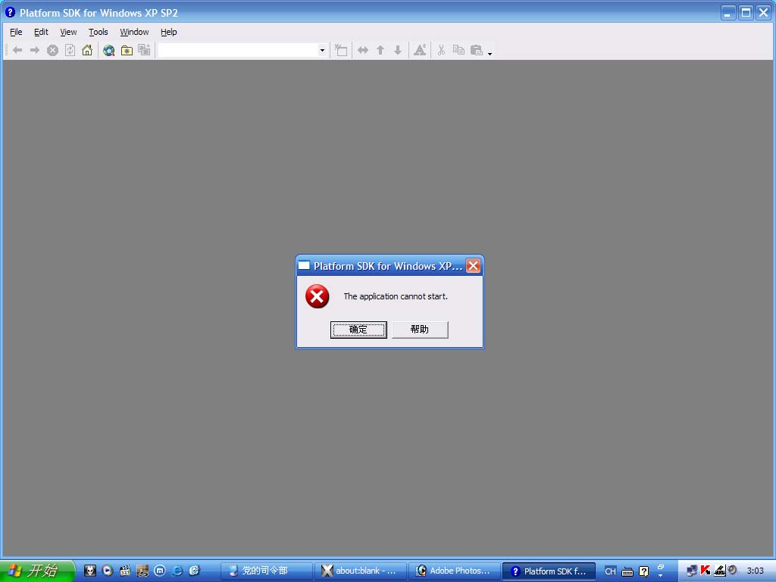Screen dimensions: 776x582
Task: Click the Previous topic up arrow
Action: [380, 50]
